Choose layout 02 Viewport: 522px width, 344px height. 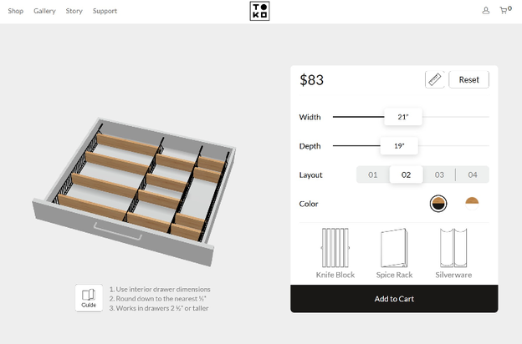point(407,175)
